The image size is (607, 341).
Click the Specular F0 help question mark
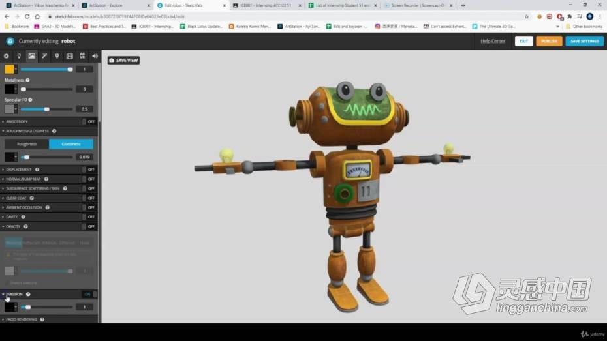(x=30, y=100)
